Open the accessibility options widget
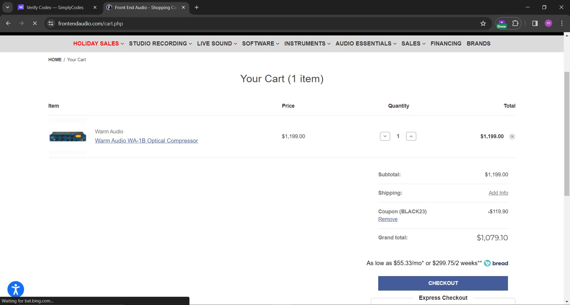This screenshot has width=570, height=305. point(16,290)
